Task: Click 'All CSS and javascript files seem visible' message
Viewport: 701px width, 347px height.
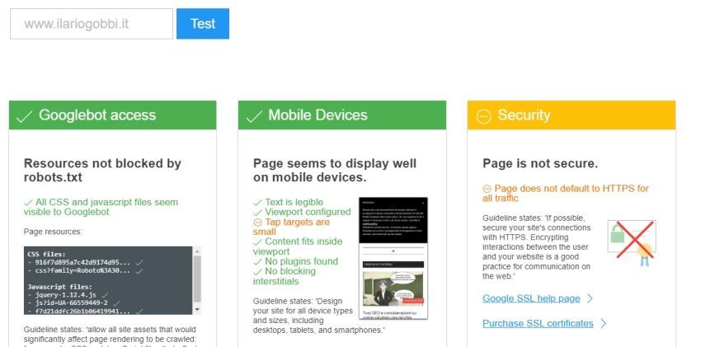Action: 101,207
